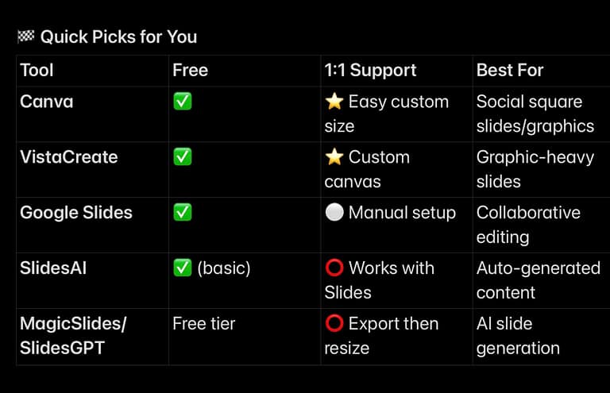610x393 pixels.
Task: Click the Free tier cell text
Action: (206, 324)
